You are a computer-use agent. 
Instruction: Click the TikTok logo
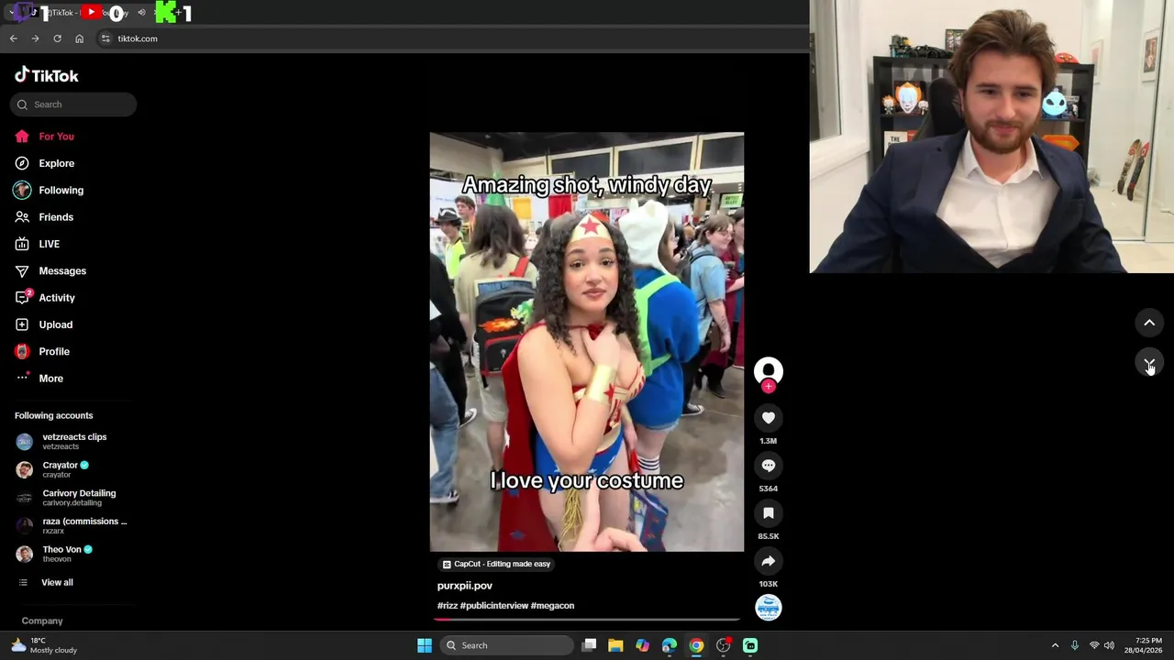point(47,75)
